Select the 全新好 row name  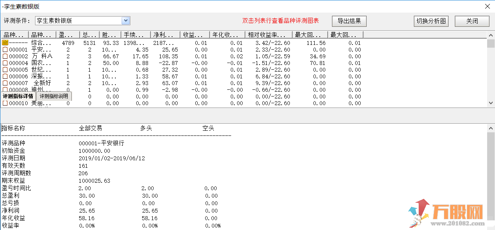click(42, 83)
